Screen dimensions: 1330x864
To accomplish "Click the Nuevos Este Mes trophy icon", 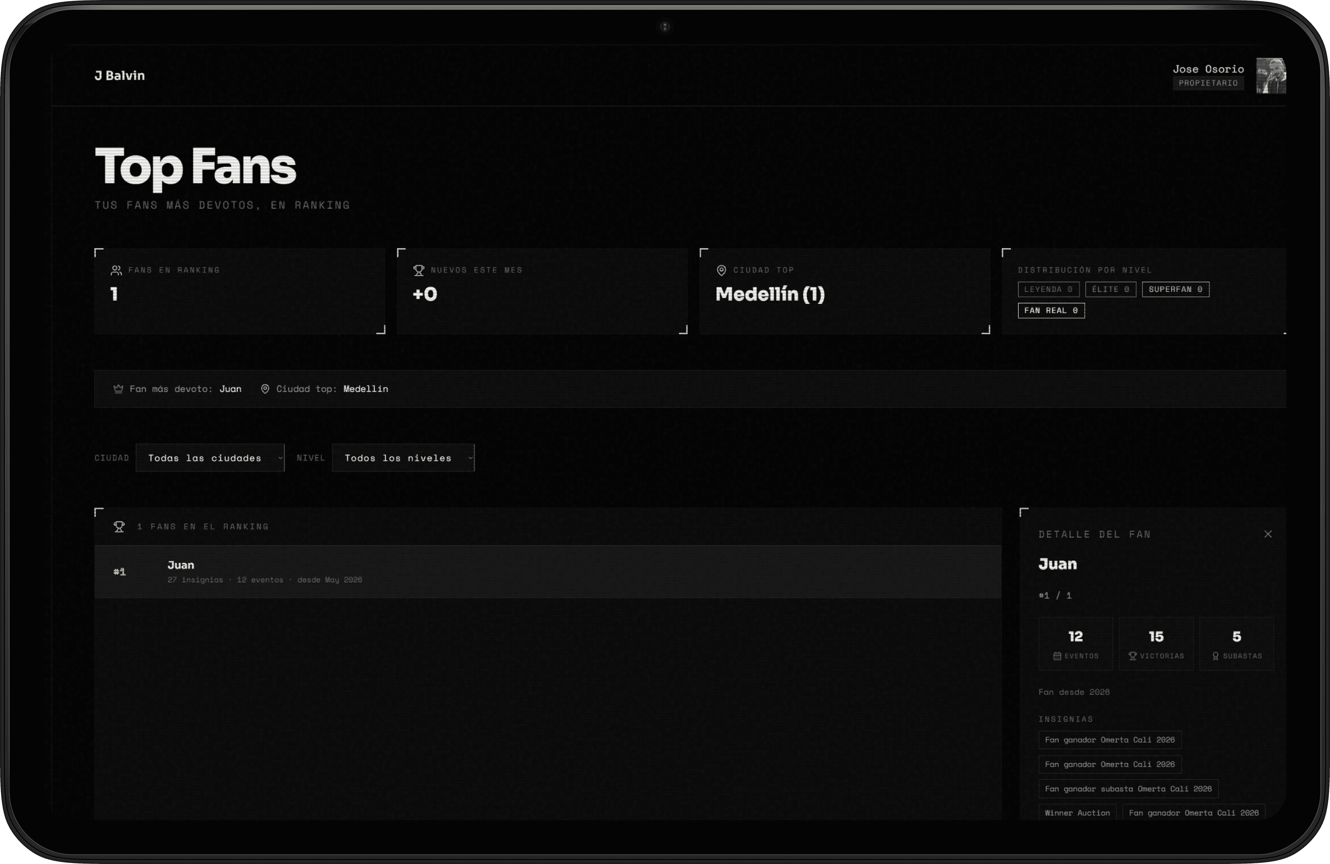I will point(418,270).
